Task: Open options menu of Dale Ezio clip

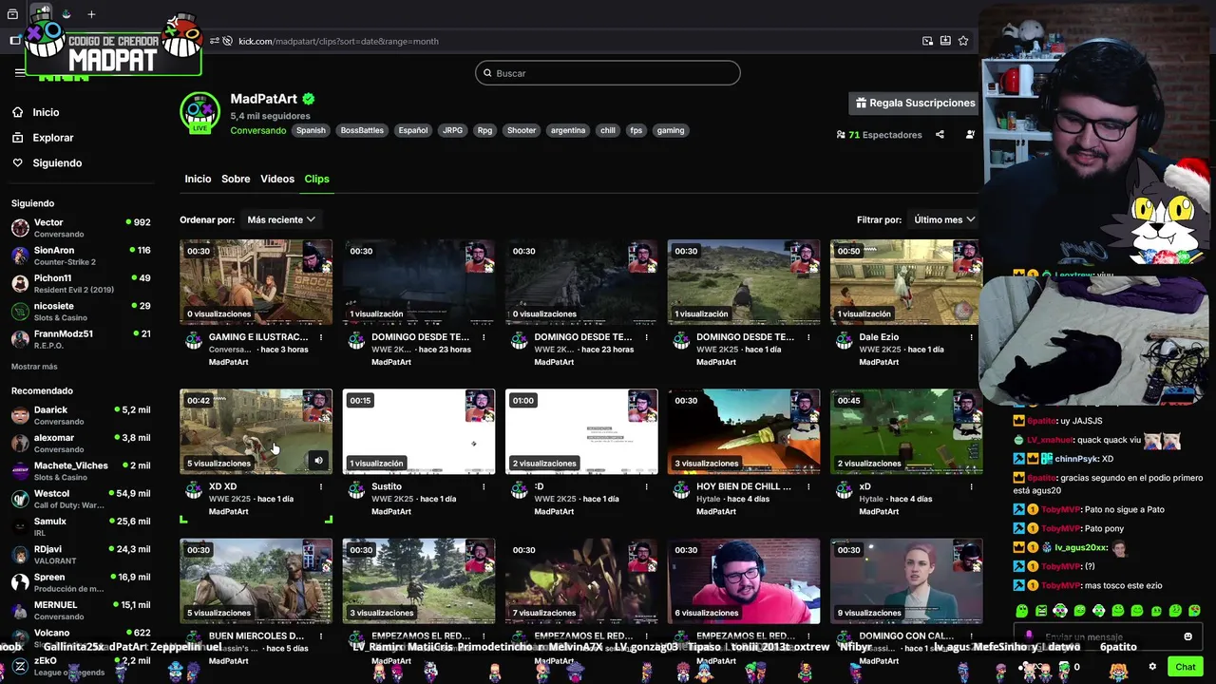Action: tap(971, 337)
